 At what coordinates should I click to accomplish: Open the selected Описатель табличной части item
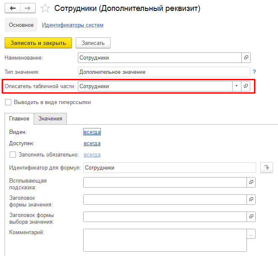point(246,86)
